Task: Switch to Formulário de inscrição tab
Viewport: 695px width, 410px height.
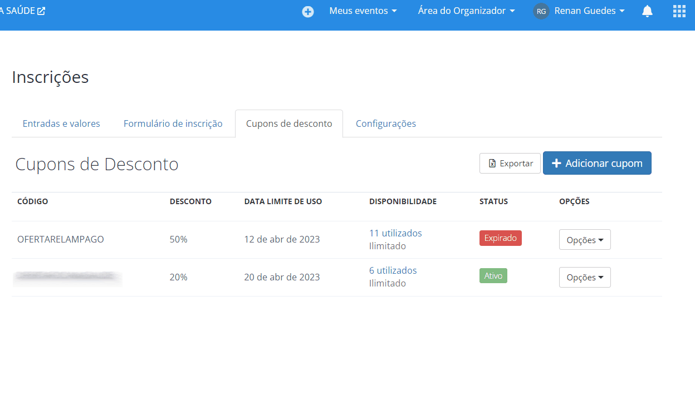Action: [173, 124]
